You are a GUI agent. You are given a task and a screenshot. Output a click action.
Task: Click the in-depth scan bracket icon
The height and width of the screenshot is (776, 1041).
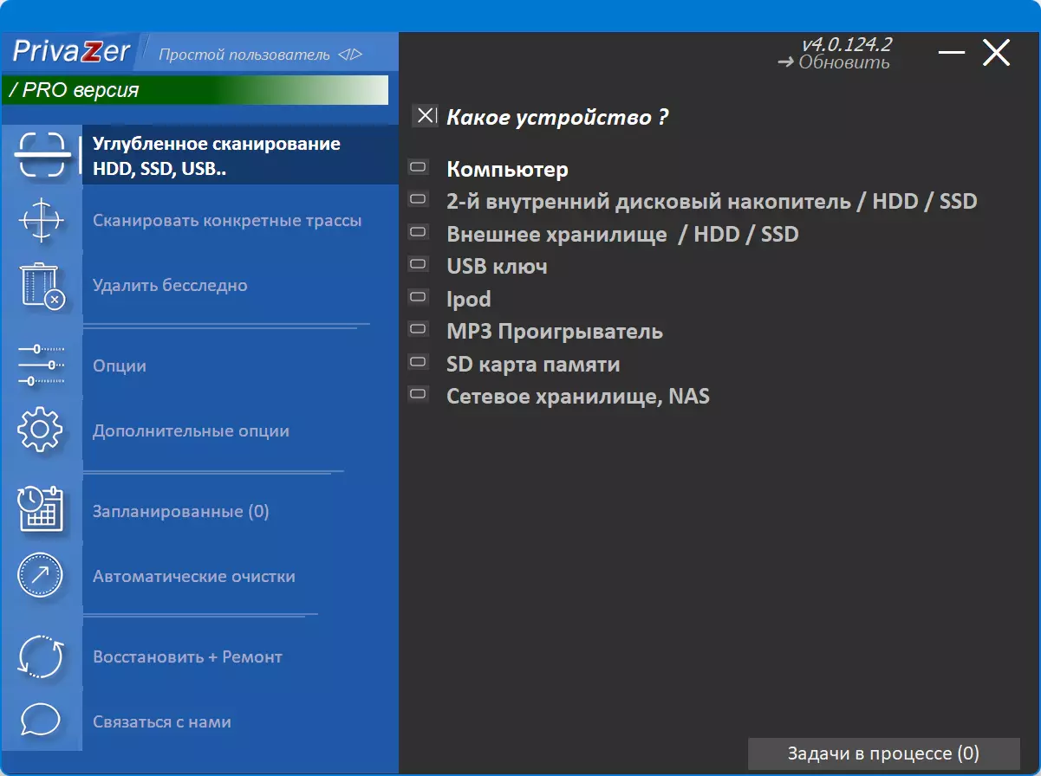tap(41, 154)
